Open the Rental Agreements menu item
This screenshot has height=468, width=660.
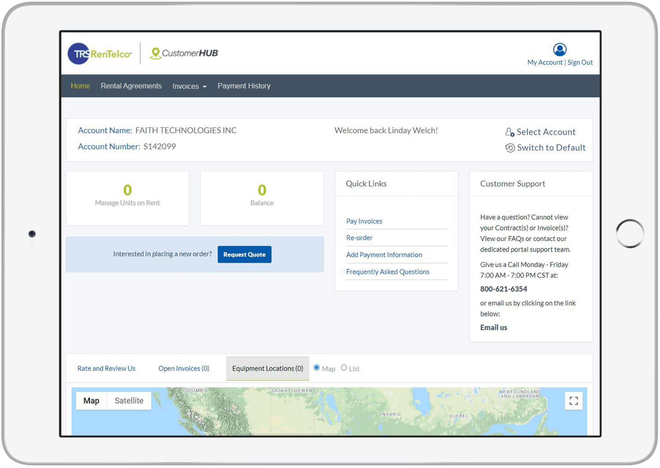(131, 86)
